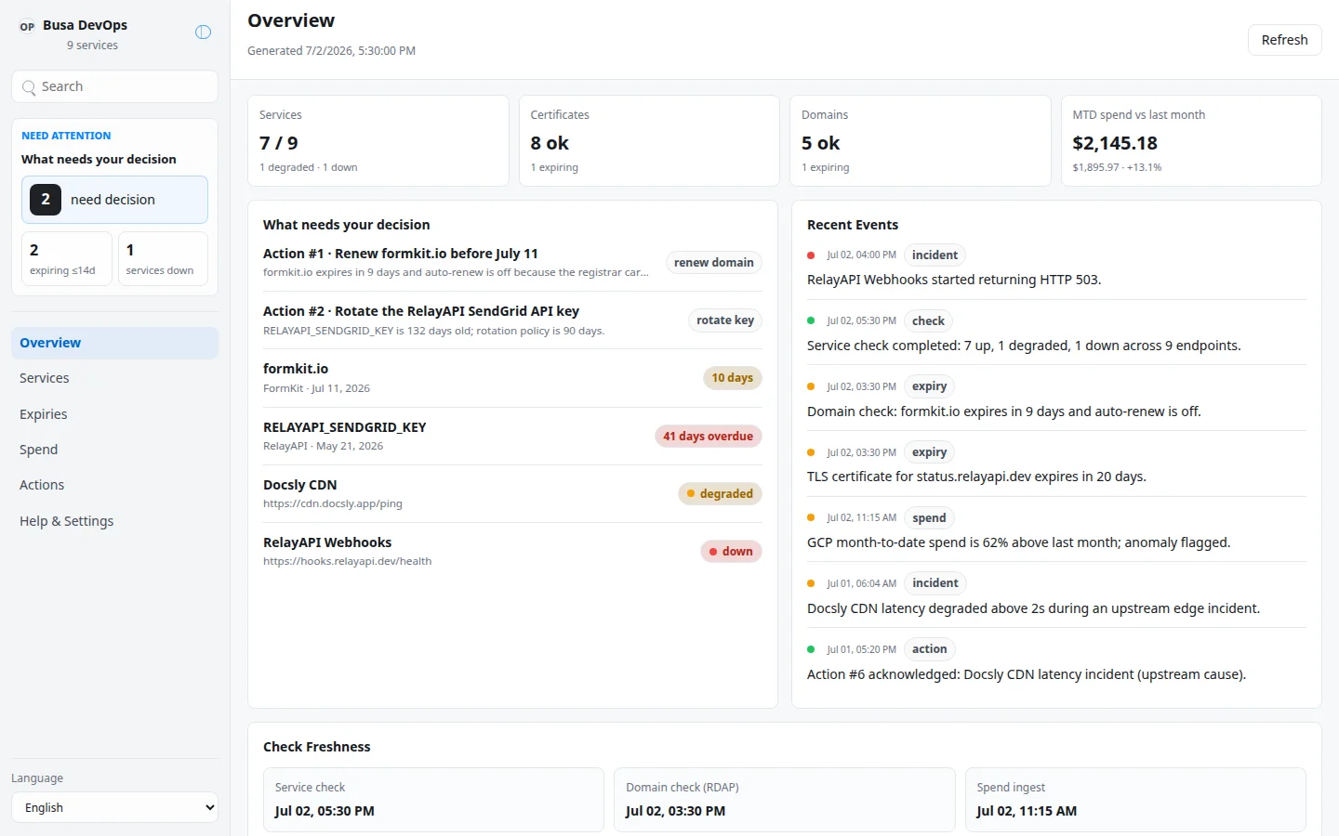1339x836 pixels.
Task: Click the search magnifier icon
Action: (29, 87)
